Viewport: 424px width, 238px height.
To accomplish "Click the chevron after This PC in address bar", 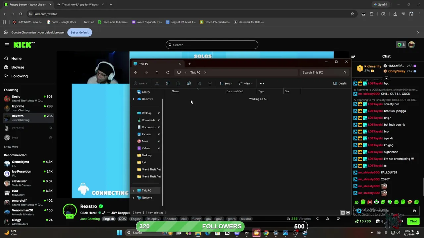I will [x=205, y=72].
